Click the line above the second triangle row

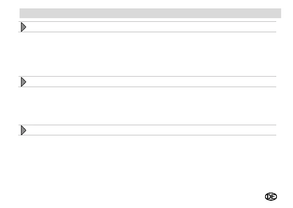(147, 76)
